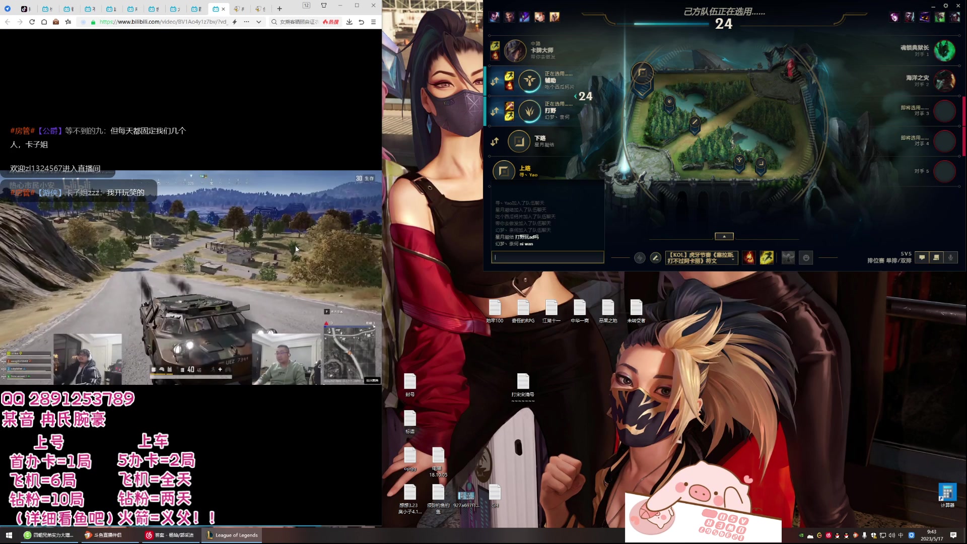
Task: Open the browser downloads icon
Action: (x=349, y=22)
